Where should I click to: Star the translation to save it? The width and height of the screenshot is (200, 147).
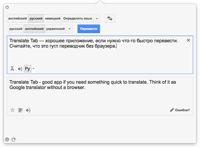(x=12, y=110)
